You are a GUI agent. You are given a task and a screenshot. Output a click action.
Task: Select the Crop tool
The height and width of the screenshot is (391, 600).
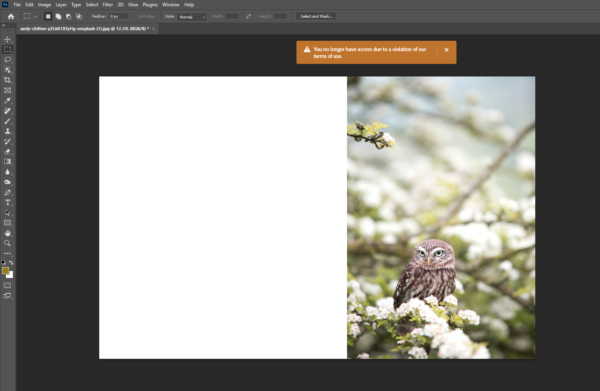(7, 80)
